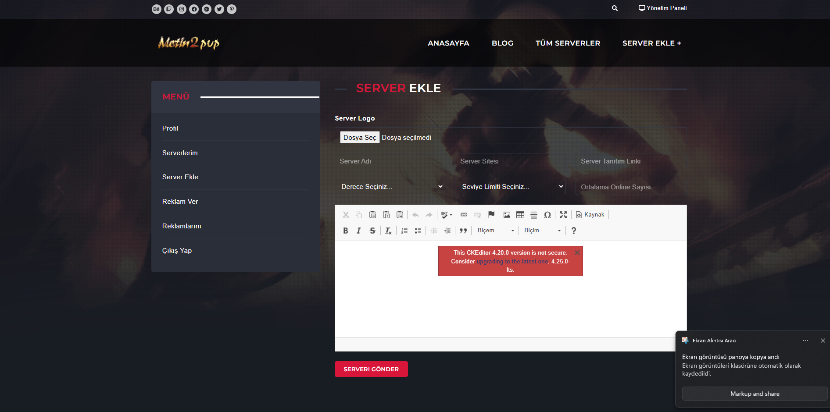
Task: Click Markup and share in notification
Action: pyautogui.click(x=755, y=394)
